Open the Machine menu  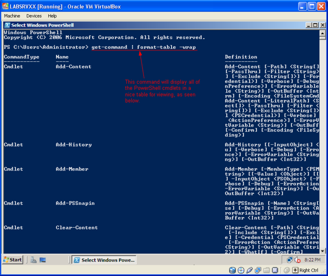[12, 16]
